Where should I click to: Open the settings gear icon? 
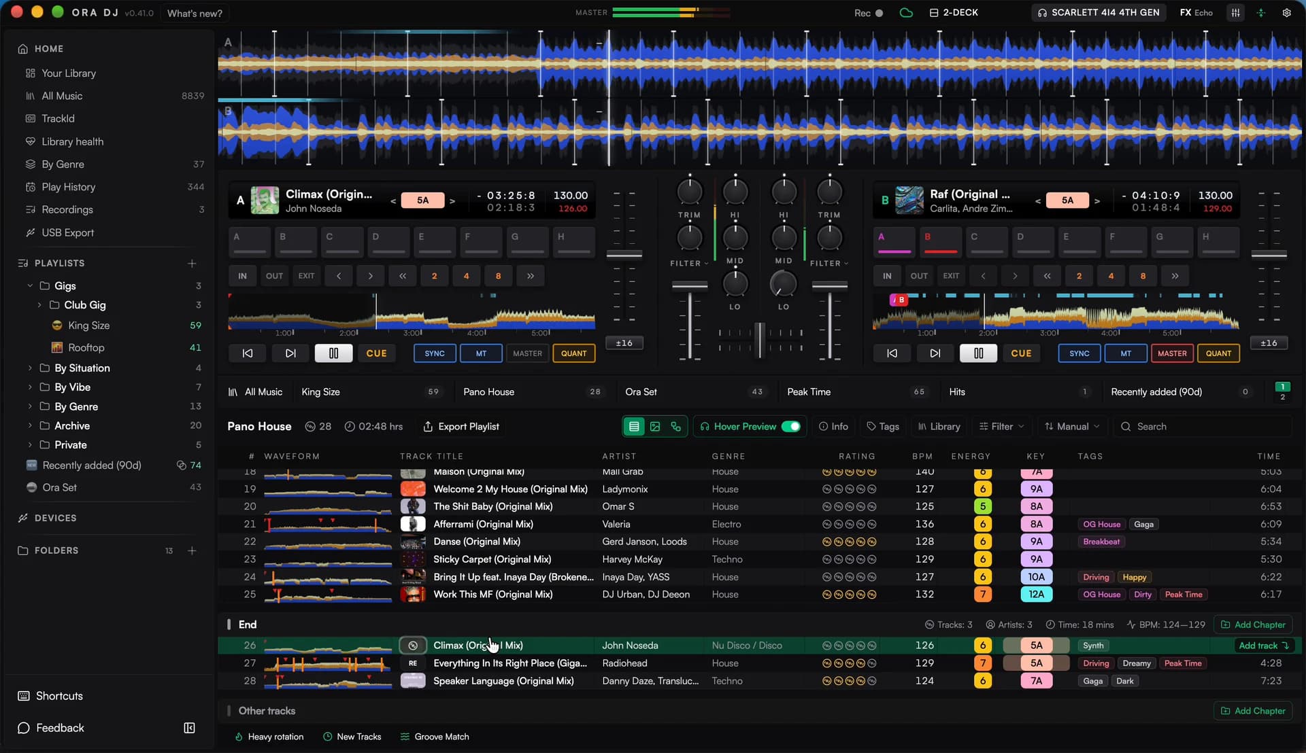tap(1286, 13)
